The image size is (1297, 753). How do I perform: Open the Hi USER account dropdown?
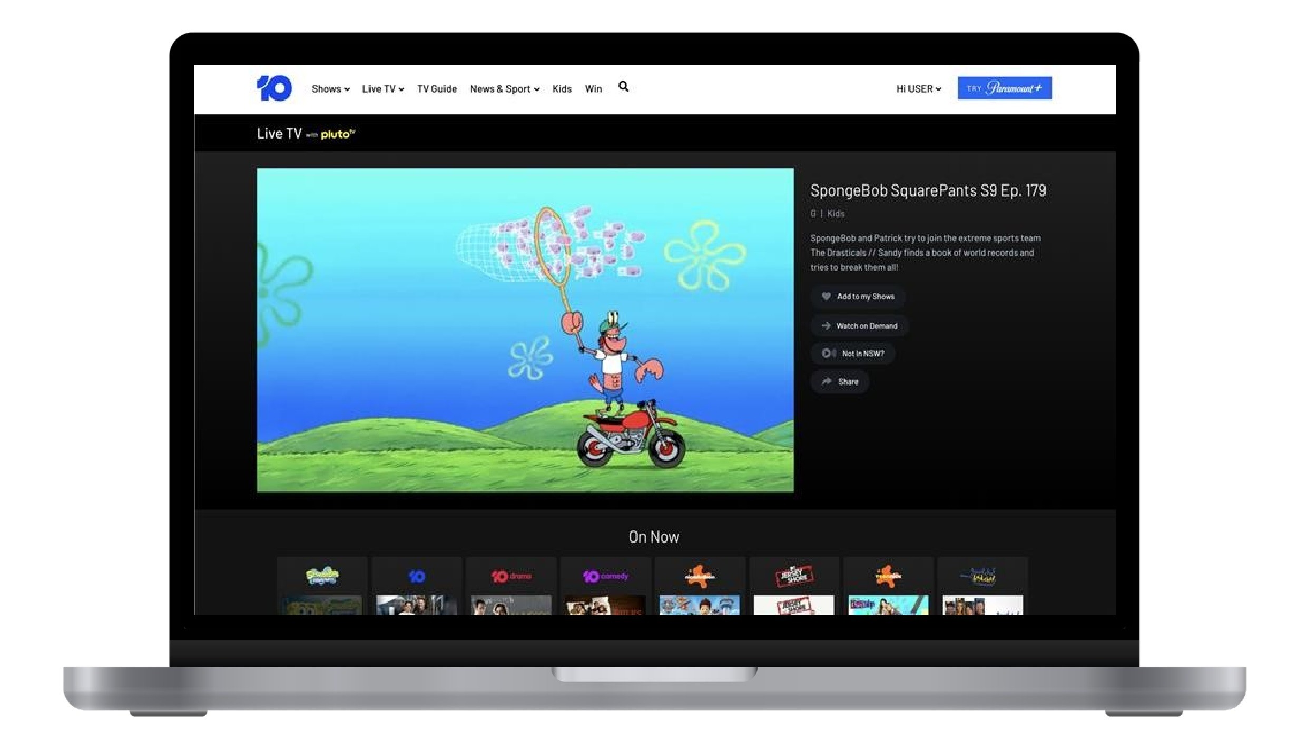tap(919, 89)
